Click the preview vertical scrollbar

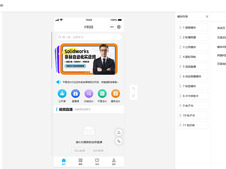pos(52,50)
